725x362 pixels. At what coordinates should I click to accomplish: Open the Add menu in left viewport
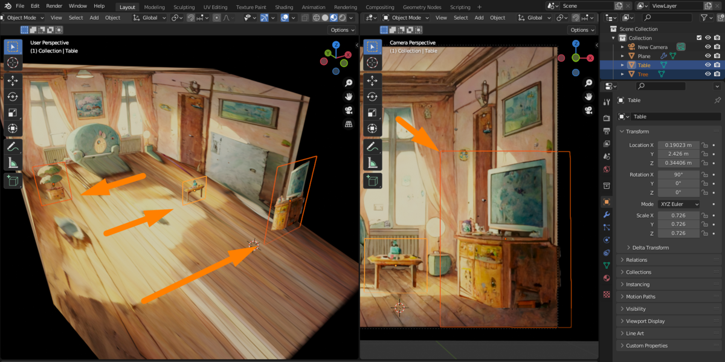tap(94, 18)
